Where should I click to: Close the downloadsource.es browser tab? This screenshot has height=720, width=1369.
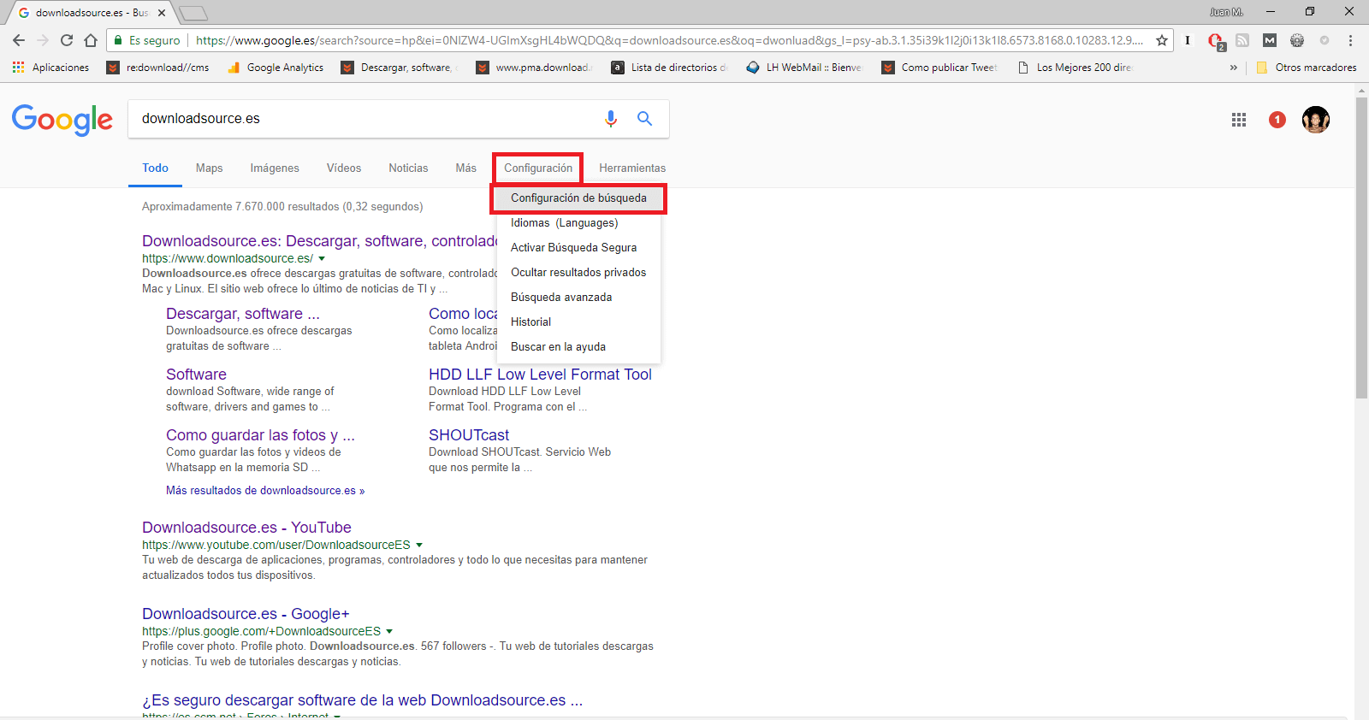click(x=162, y=13)
